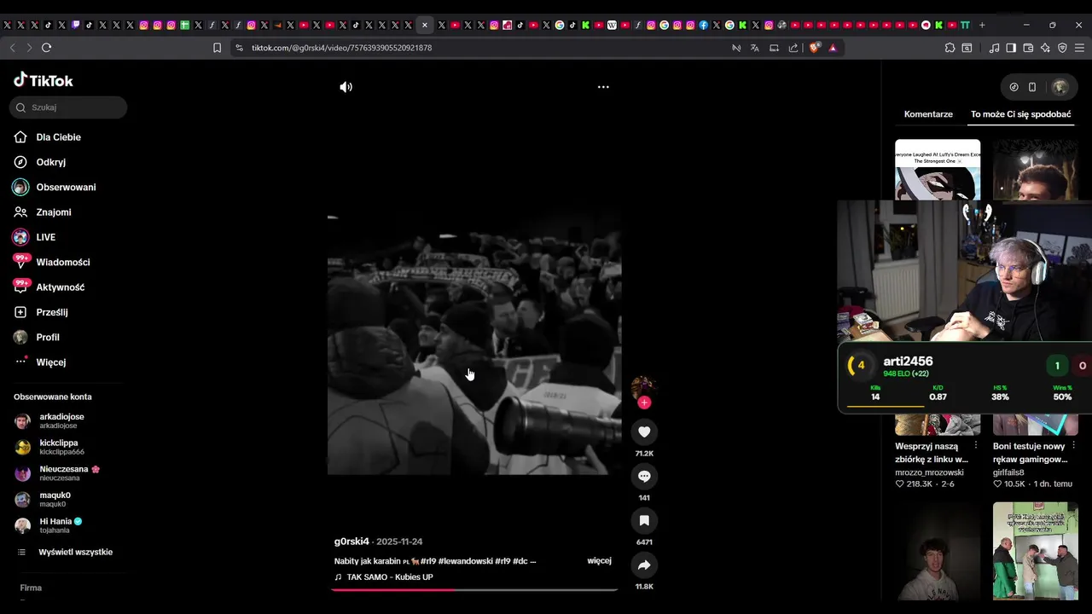The image size is (1092, 614).
Task: Open TAK SAMO - Kubies UP sound
Action: click(x=390, y=577)
